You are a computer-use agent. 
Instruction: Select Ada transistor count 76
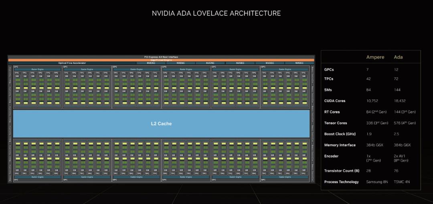(x=396, y=171)
